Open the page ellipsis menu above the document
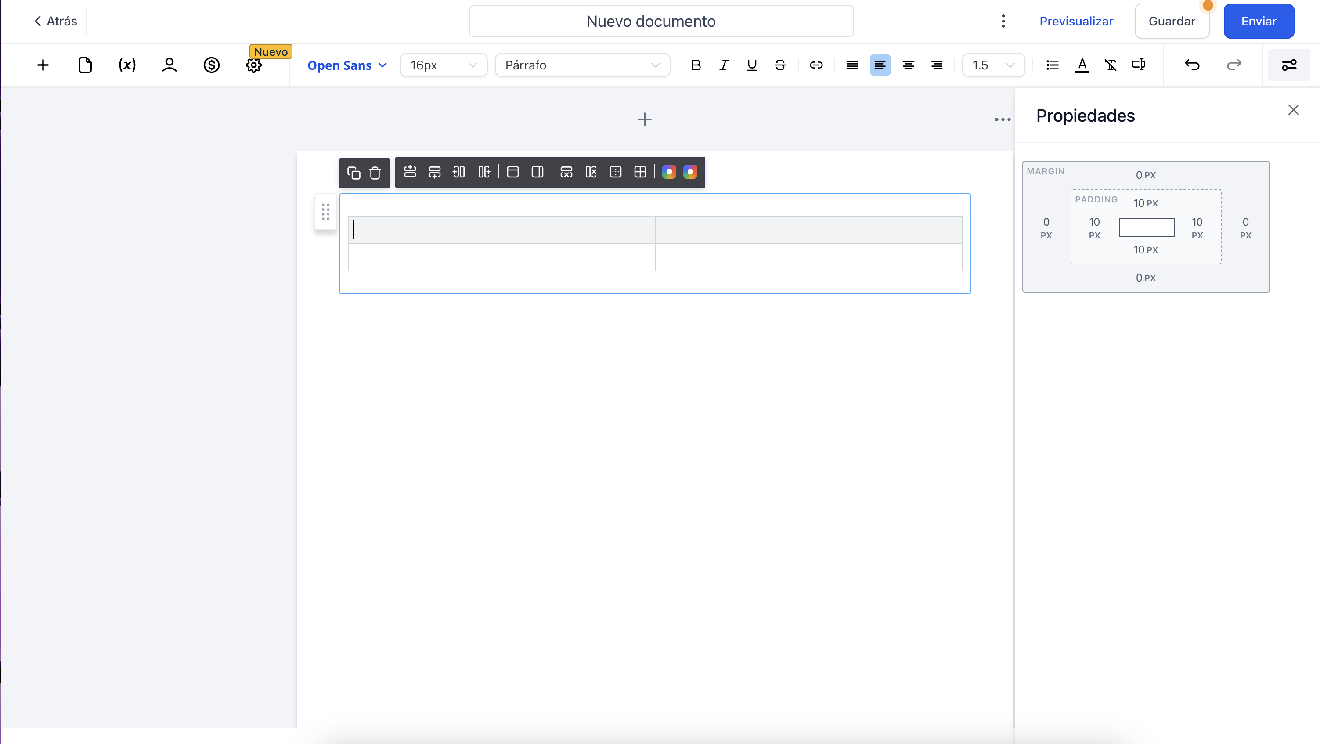Viewport: 1320px width, 744px height. (1003, 119)
